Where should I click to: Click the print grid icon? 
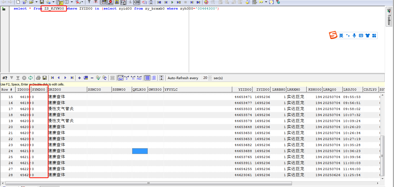point(38,78)
